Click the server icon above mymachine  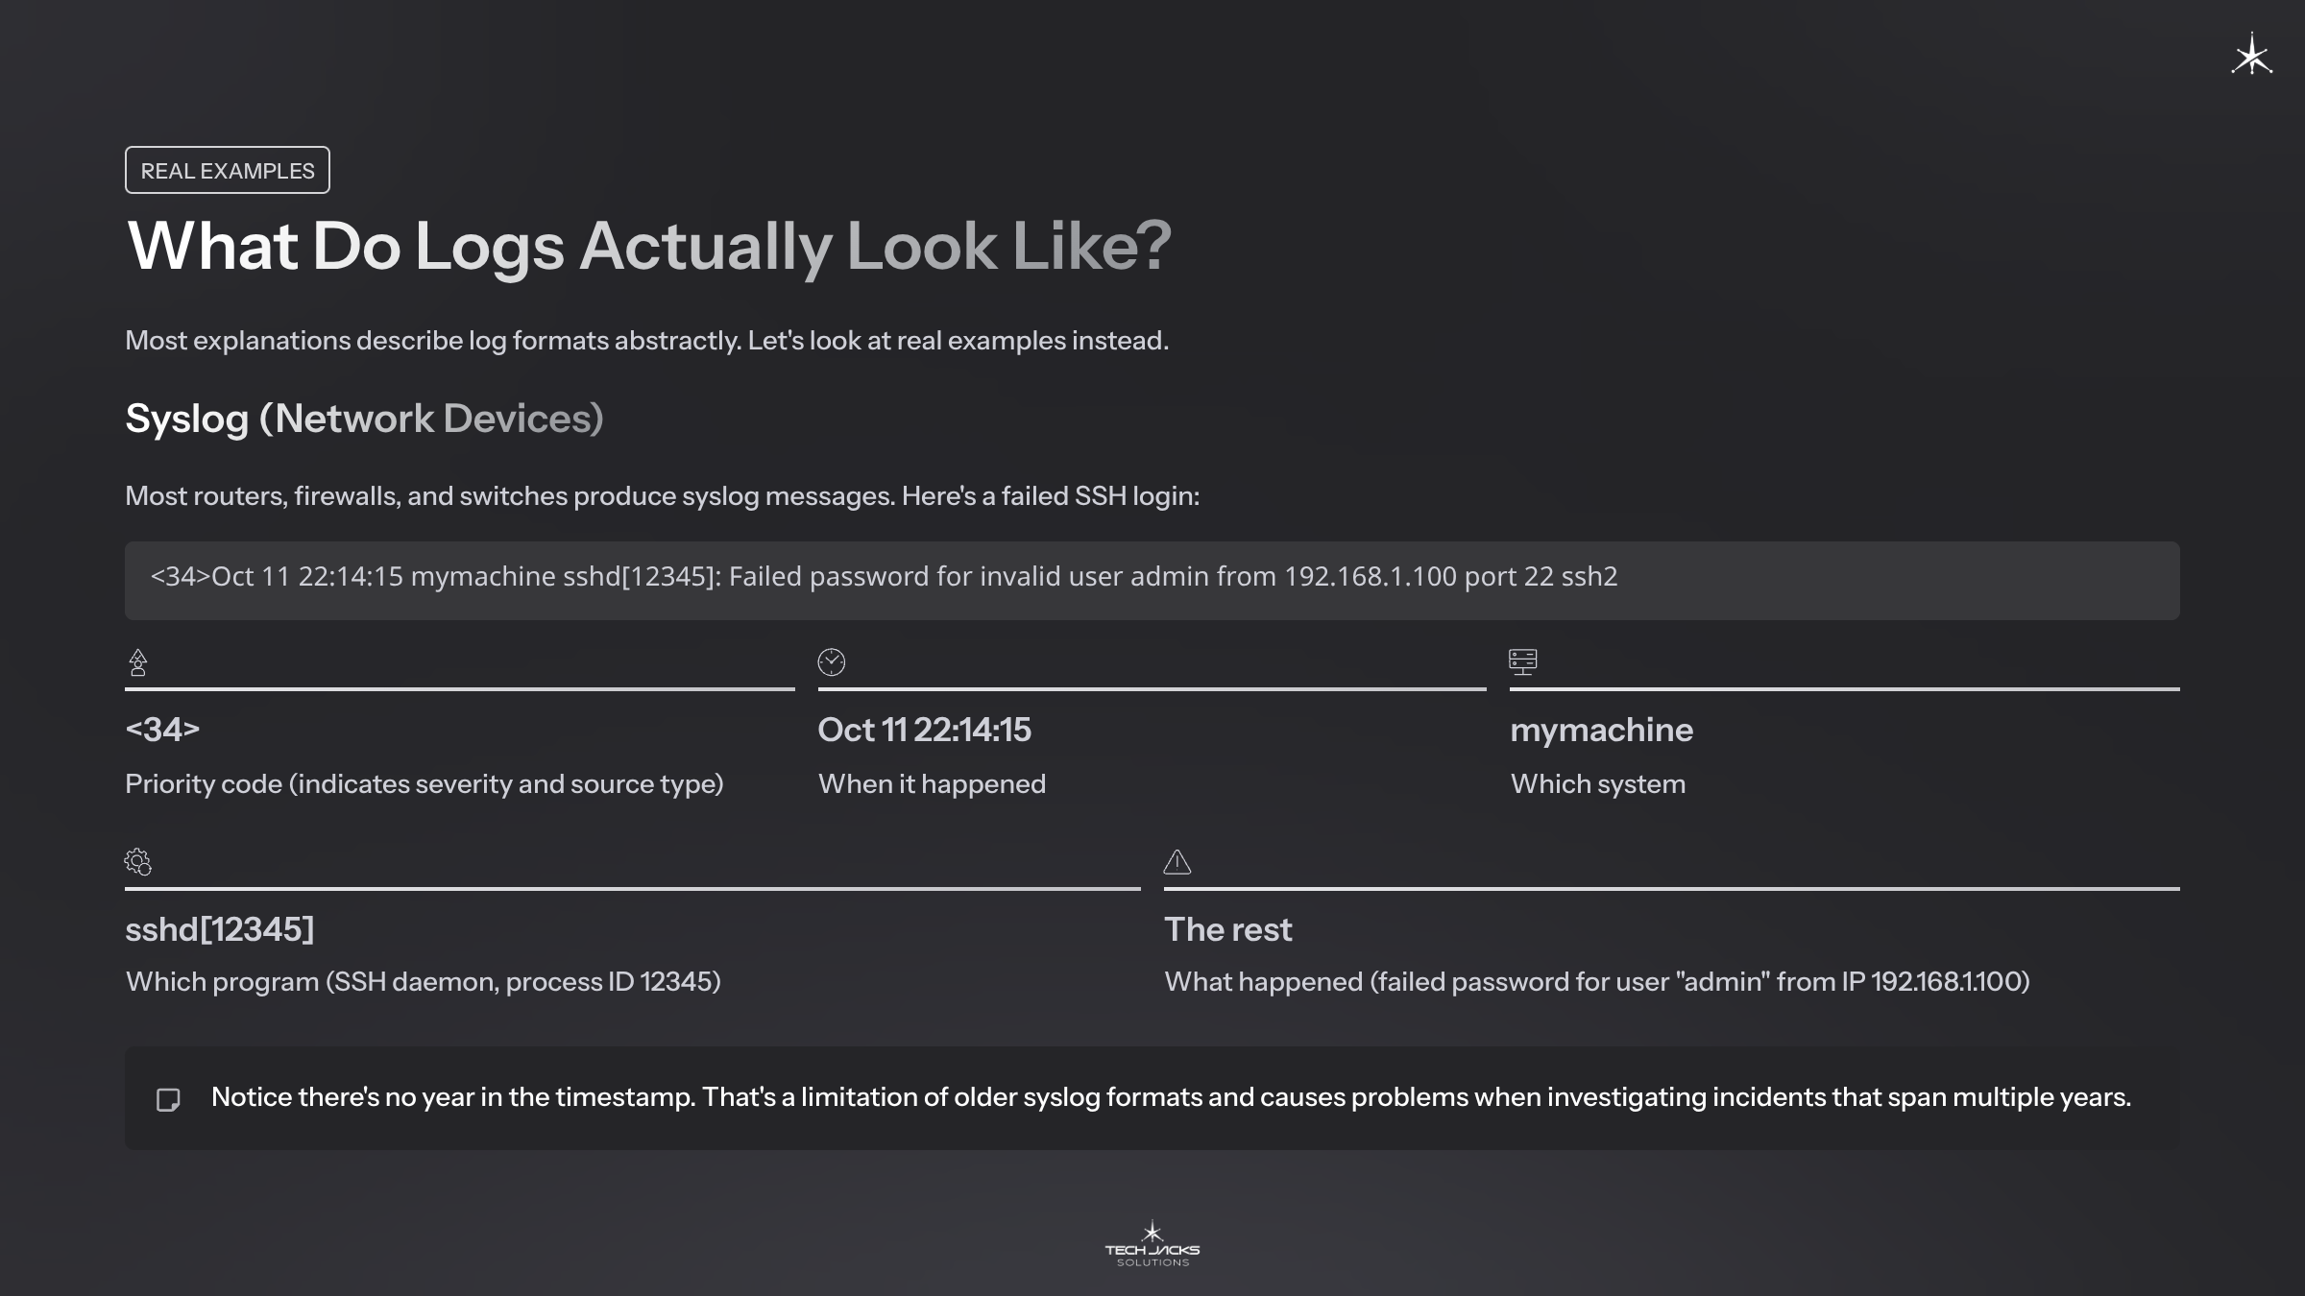coord(1523,661)
